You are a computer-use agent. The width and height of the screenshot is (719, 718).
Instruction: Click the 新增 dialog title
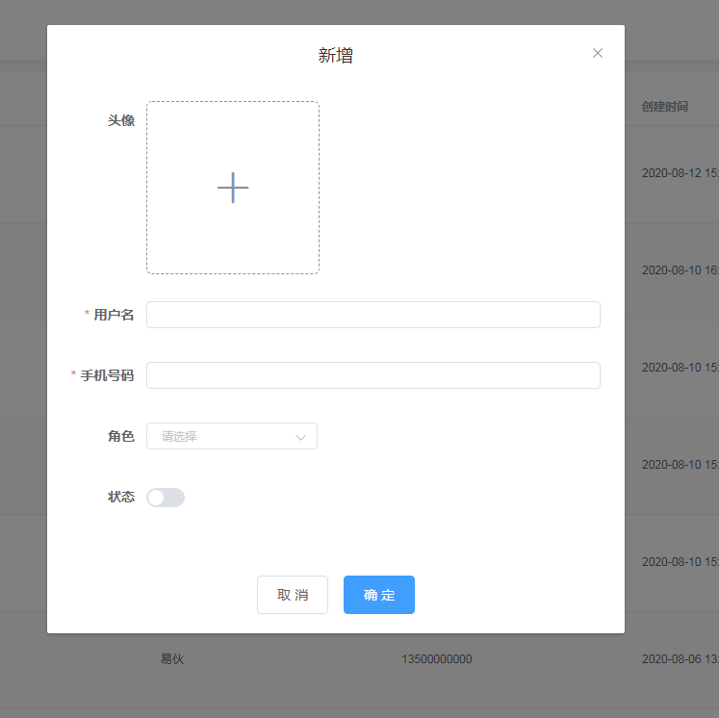[x=336, y=55]
